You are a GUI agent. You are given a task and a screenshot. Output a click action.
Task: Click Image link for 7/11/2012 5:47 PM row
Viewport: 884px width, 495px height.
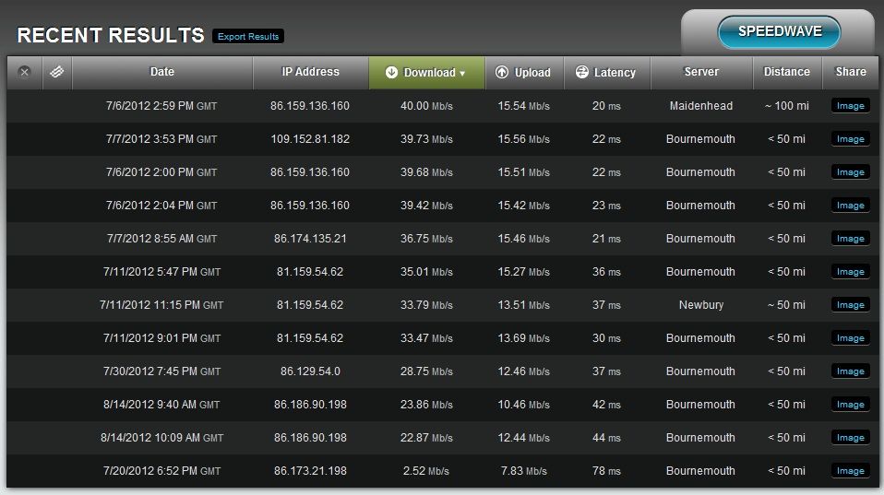[850, 272]
